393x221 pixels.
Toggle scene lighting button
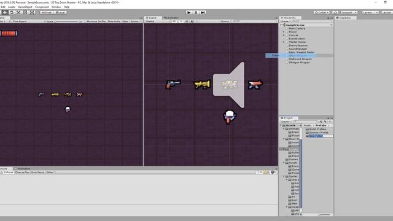click(x=181, y=21)
